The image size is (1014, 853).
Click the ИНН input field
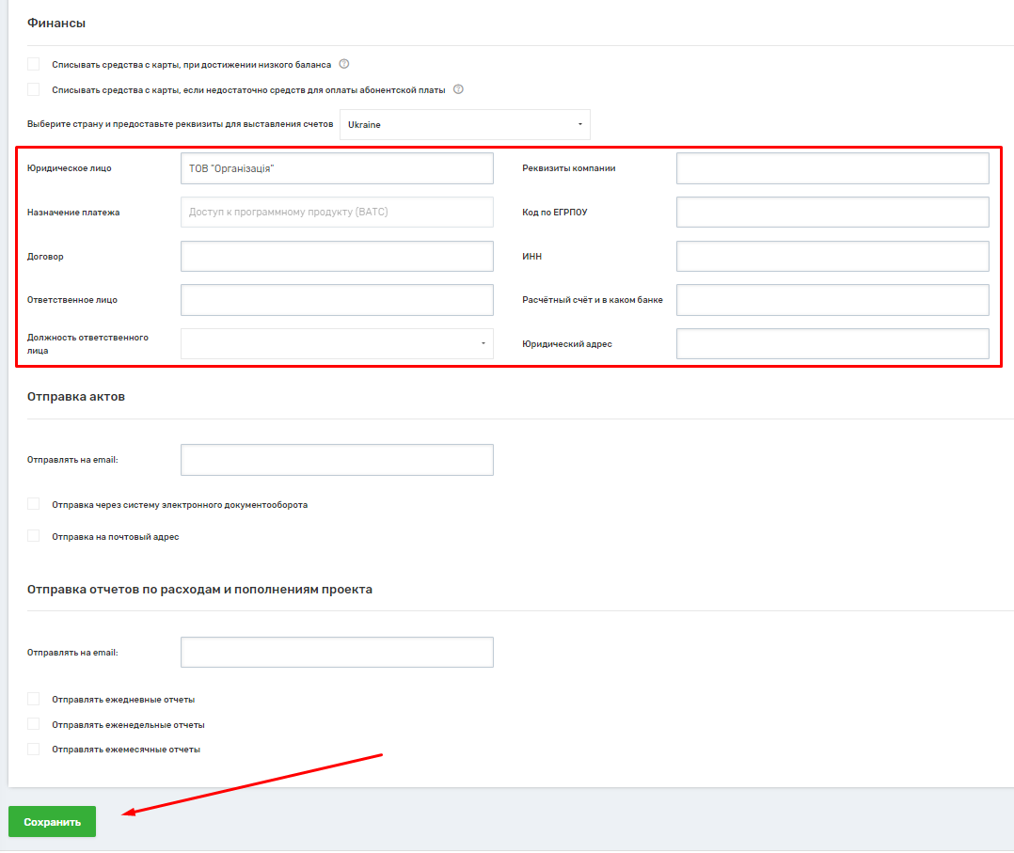(832, 256)
